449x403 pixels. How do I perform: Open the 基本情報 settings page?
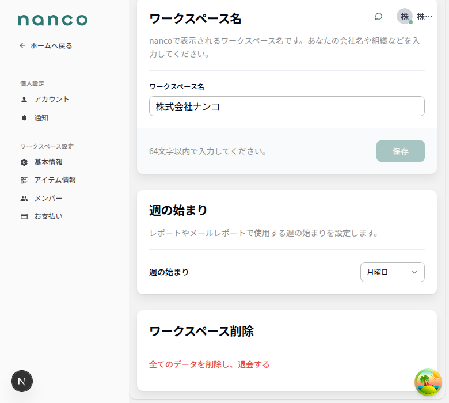(x=48, y=162)
